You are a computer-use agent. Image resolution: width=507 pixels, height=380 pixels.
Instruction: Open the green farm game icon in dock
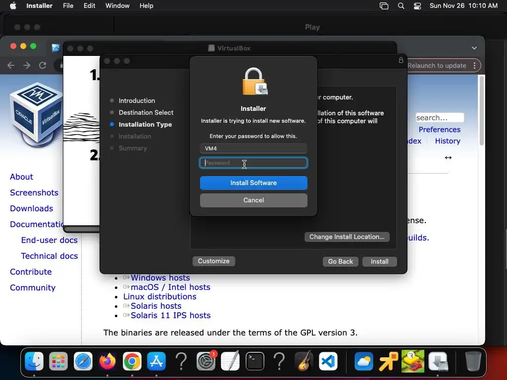coord(413,361)
